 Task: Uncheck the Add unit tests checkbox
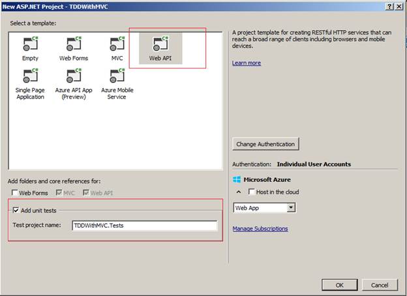tap(16, 210)
